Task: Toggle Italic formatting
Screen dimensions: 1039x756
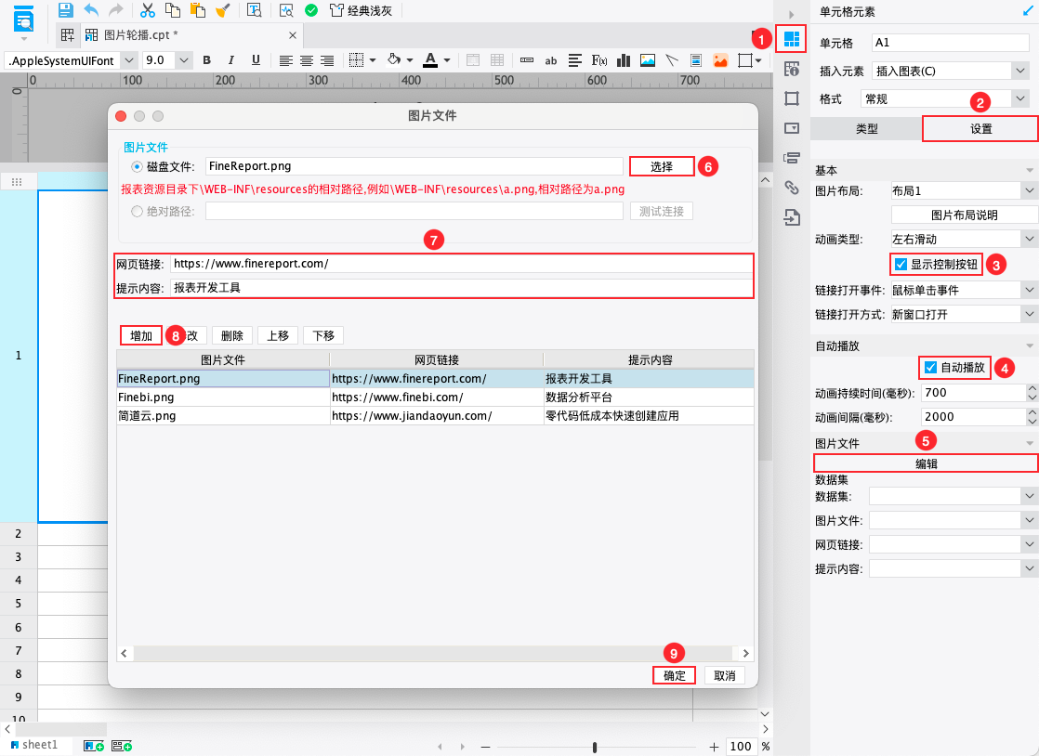Action: (x=231, y=60)
